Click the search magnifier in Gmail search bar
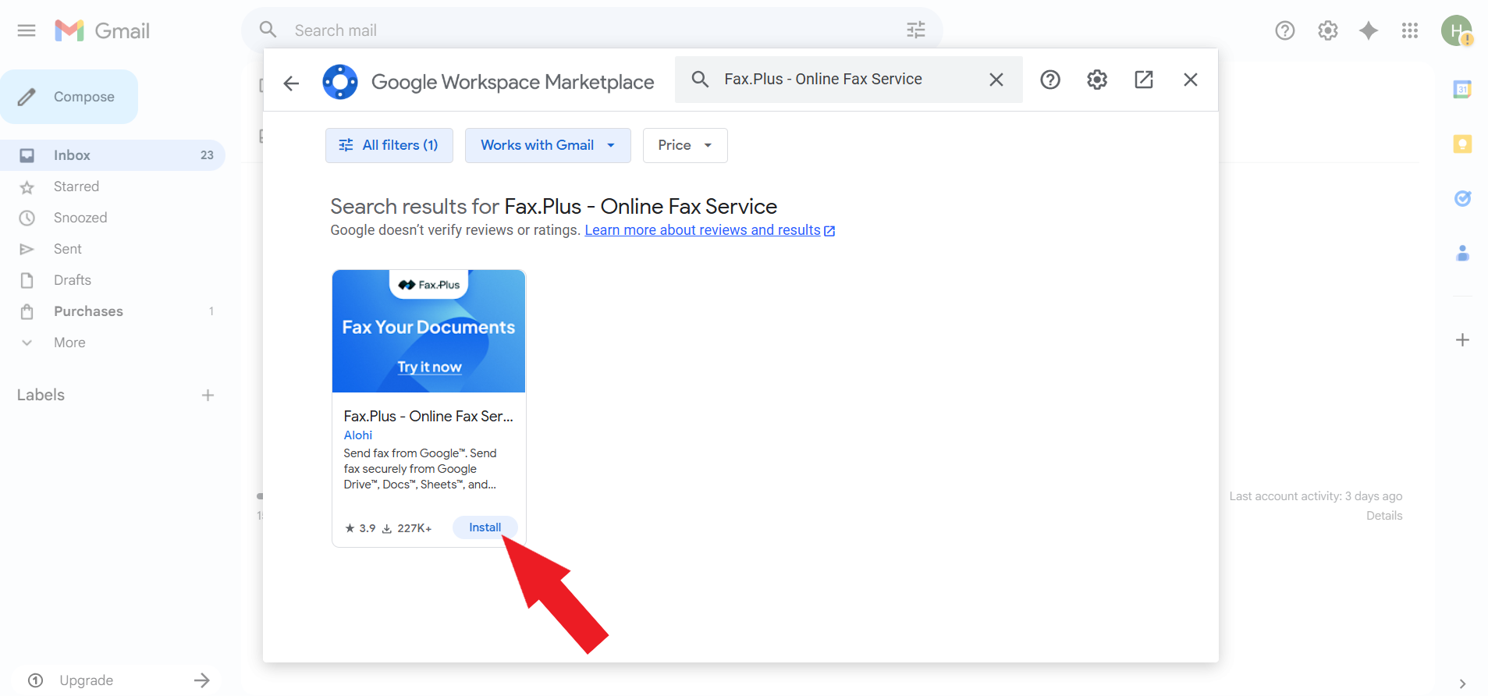The height and width of the screenshot is (696, 1488). tap(268, 30)
